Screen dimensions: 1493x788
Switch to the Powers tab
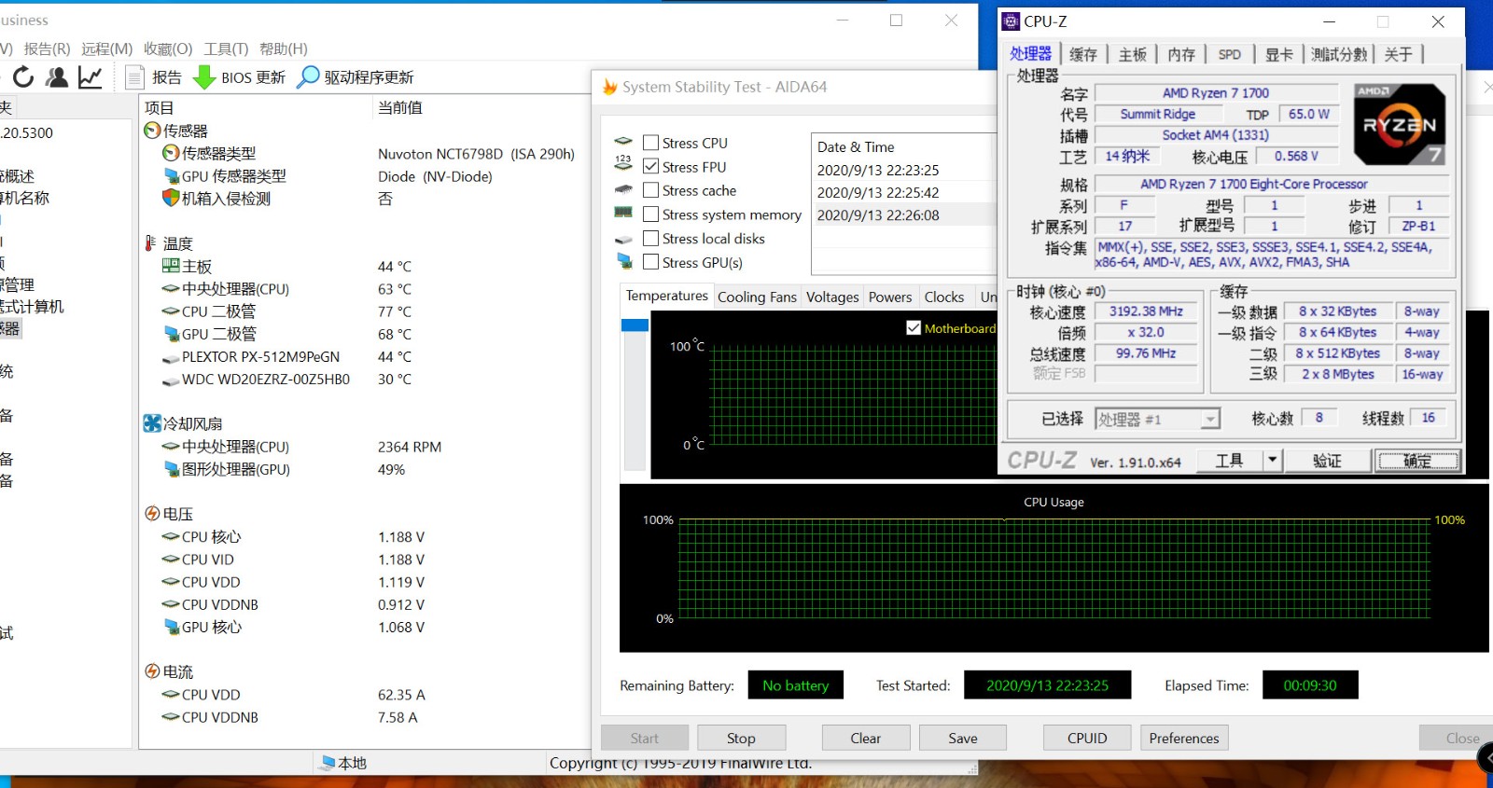(x=890, y=297)
